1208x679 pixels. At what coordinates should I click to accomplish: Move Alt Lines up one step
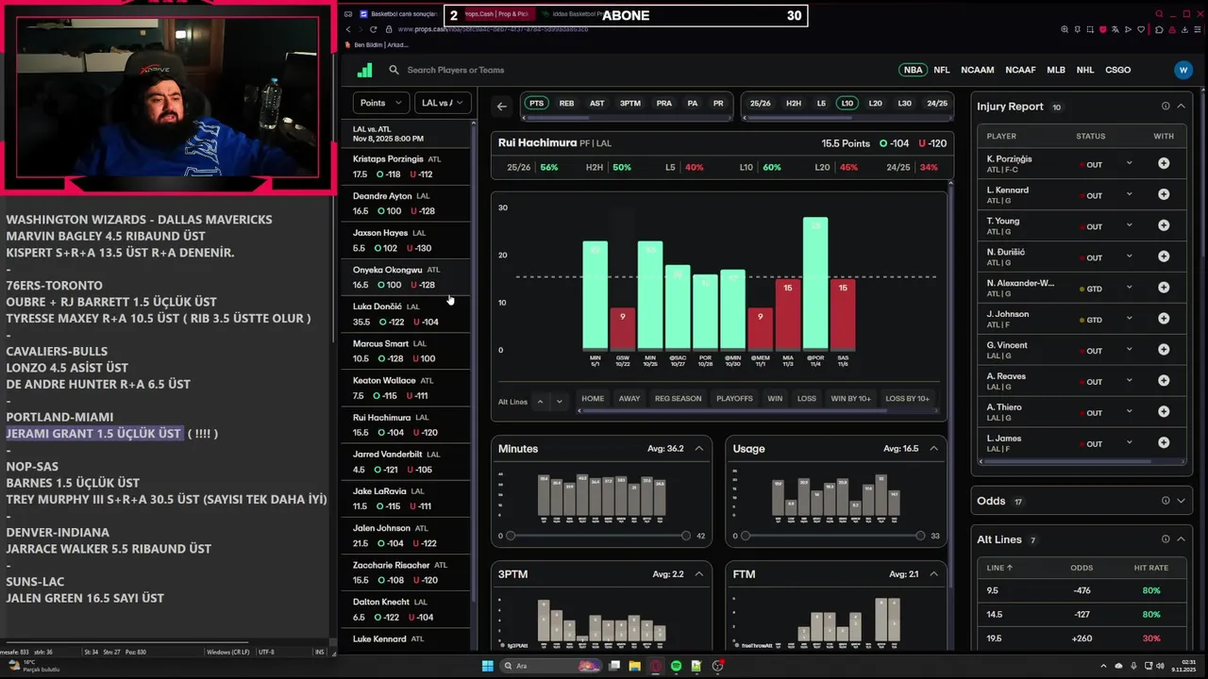(x=540, y=402)
